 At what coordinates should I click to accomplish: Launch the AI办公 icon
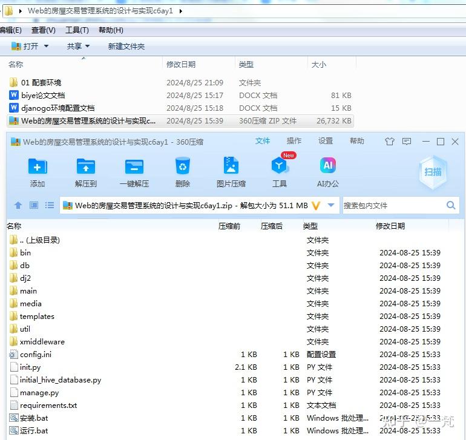click(x=328, y=165)
